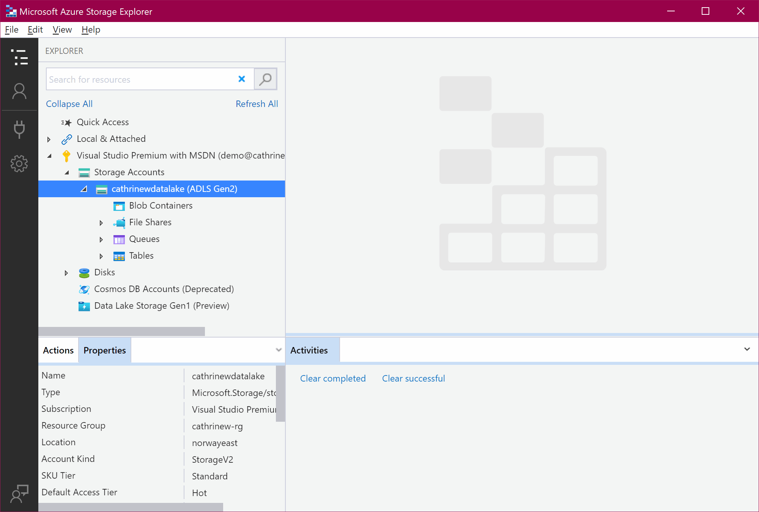The image size is (759, 512).
Task: Select the Blob Containers node
Action: 161,206
